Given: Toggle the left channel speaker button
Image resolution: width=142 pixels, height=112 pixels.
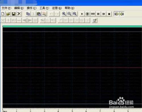Looking at the screenshot, I should coord(116,14).
